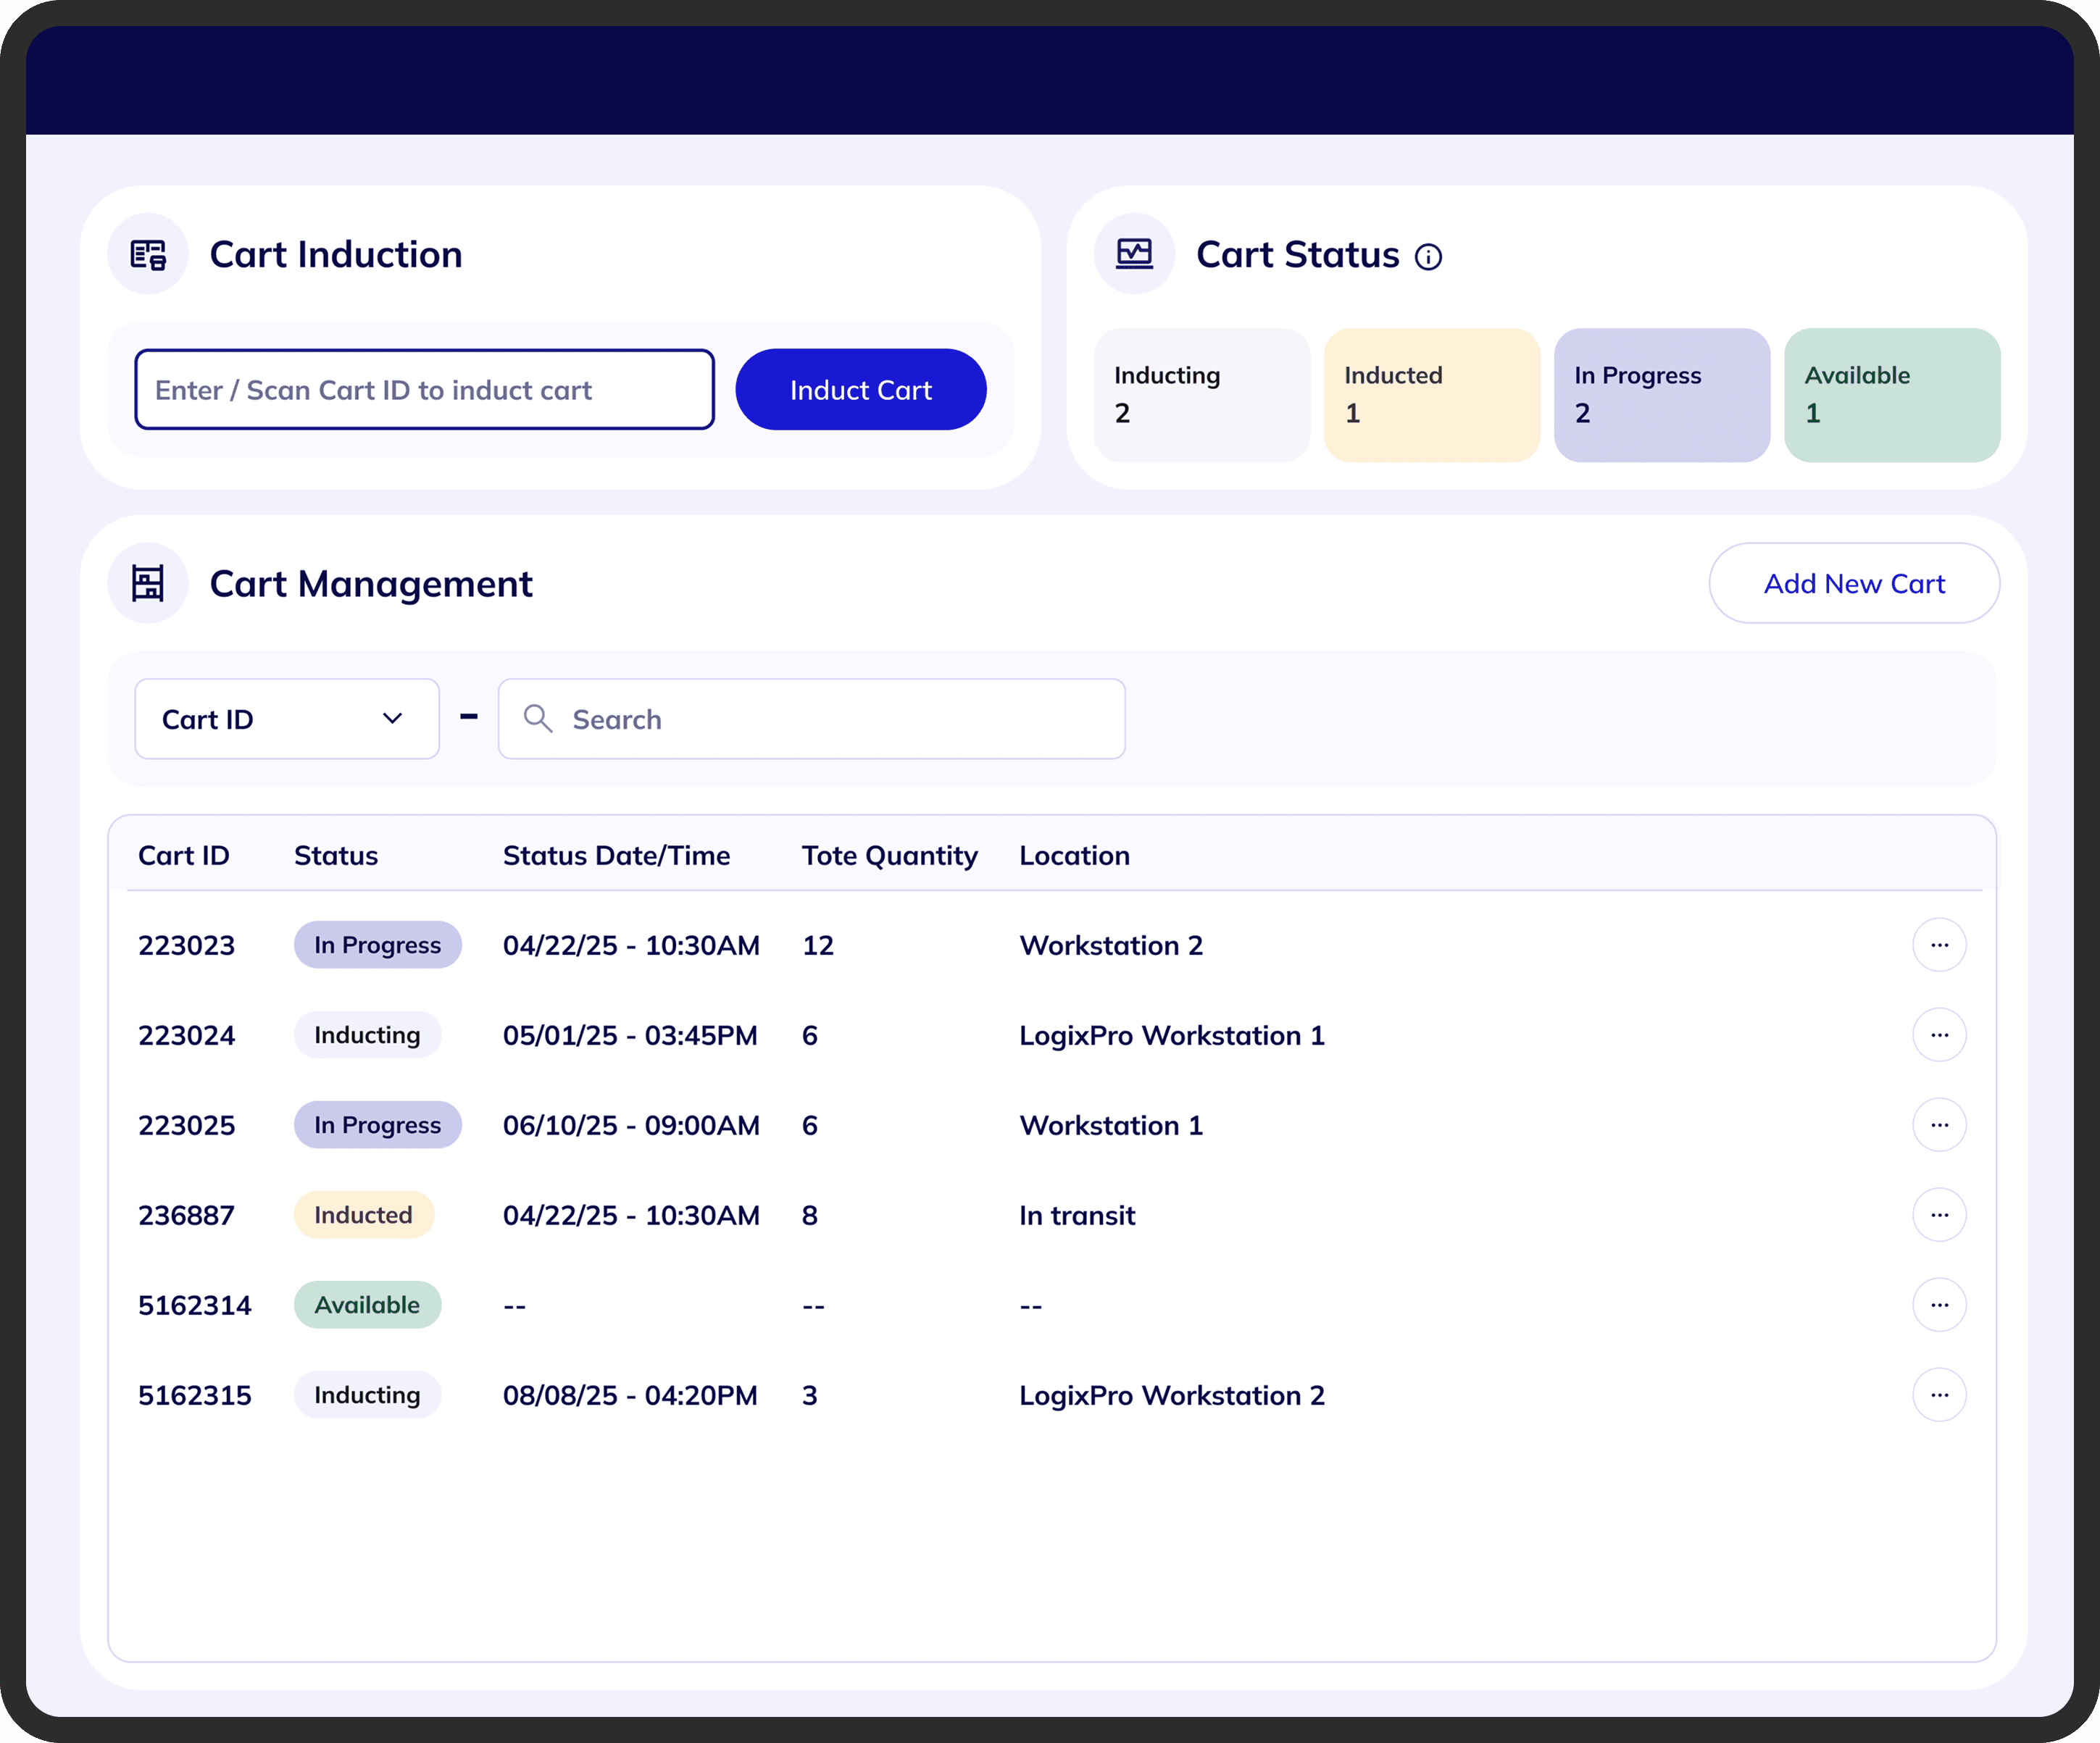
Task: Select the Available status card
Action: tap(1892, 395)
